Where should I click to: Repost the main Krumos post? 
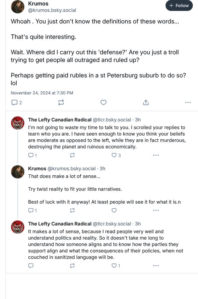click(61, 102)
